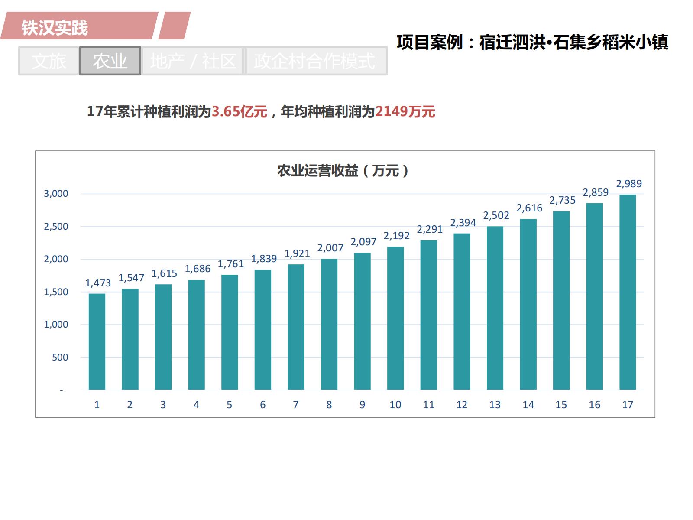Click data label 1,761
693x520 pixels.
tap(230, 264)
